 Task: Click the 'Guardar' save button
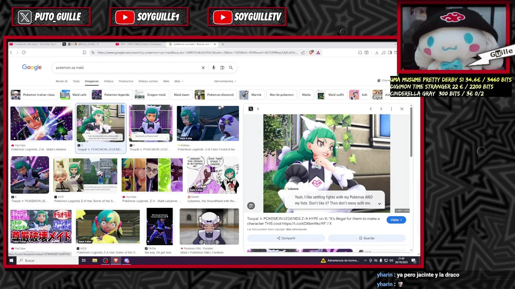(x=367, y=238)
